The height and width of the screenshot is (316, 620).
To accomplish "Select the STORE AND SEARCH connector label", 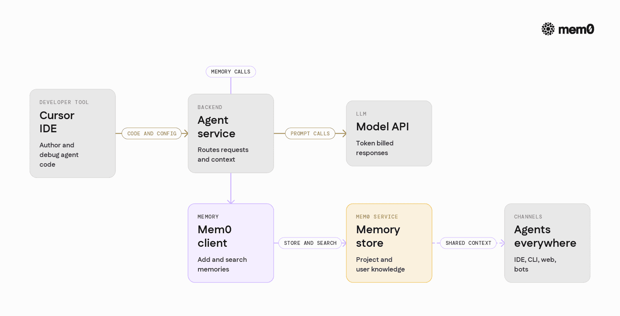I will pos(310,243).
